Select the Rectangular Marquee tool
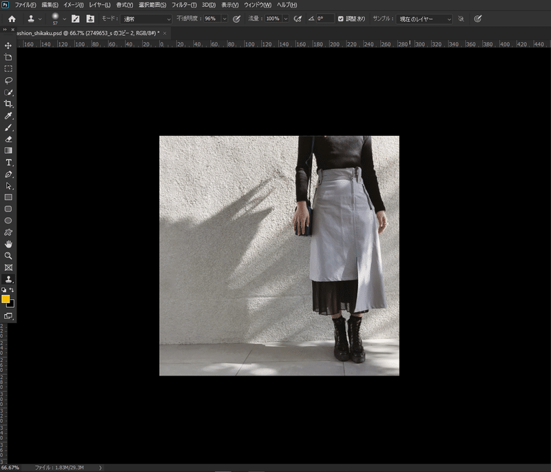The image size is (551, 472). tap(8, 68)
